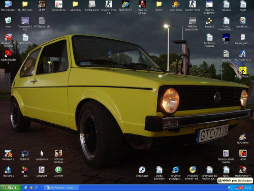Launch Counter-Strike 1.6 shortcut
This screenshot has height=191, width=254.
pyautogui.click(x=109, y=4)
